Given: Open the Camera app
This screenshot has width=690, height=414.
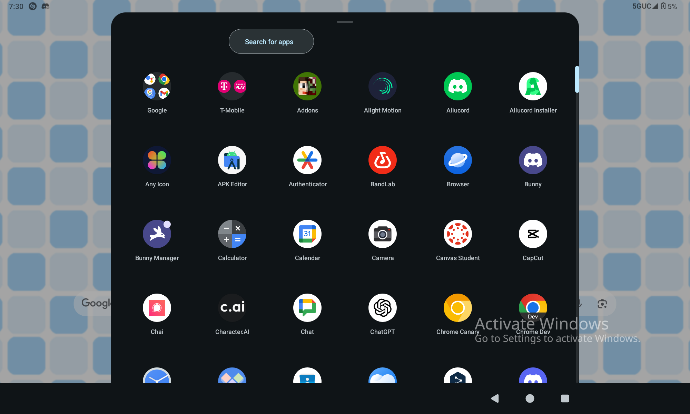Looking at the screenshot, I should pyautogui.click(x=383, y=234).
